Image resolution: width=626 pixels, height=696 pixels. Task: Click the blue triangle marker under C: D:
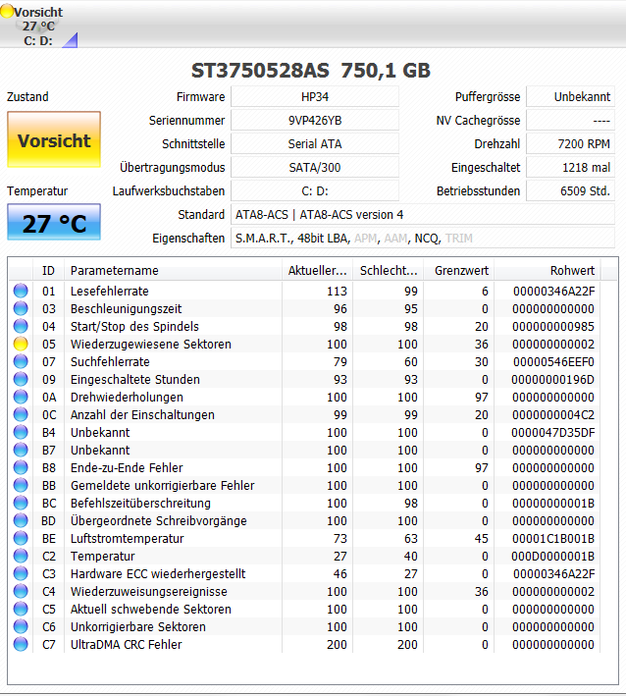pyautogui.click(x=70, y=40)
